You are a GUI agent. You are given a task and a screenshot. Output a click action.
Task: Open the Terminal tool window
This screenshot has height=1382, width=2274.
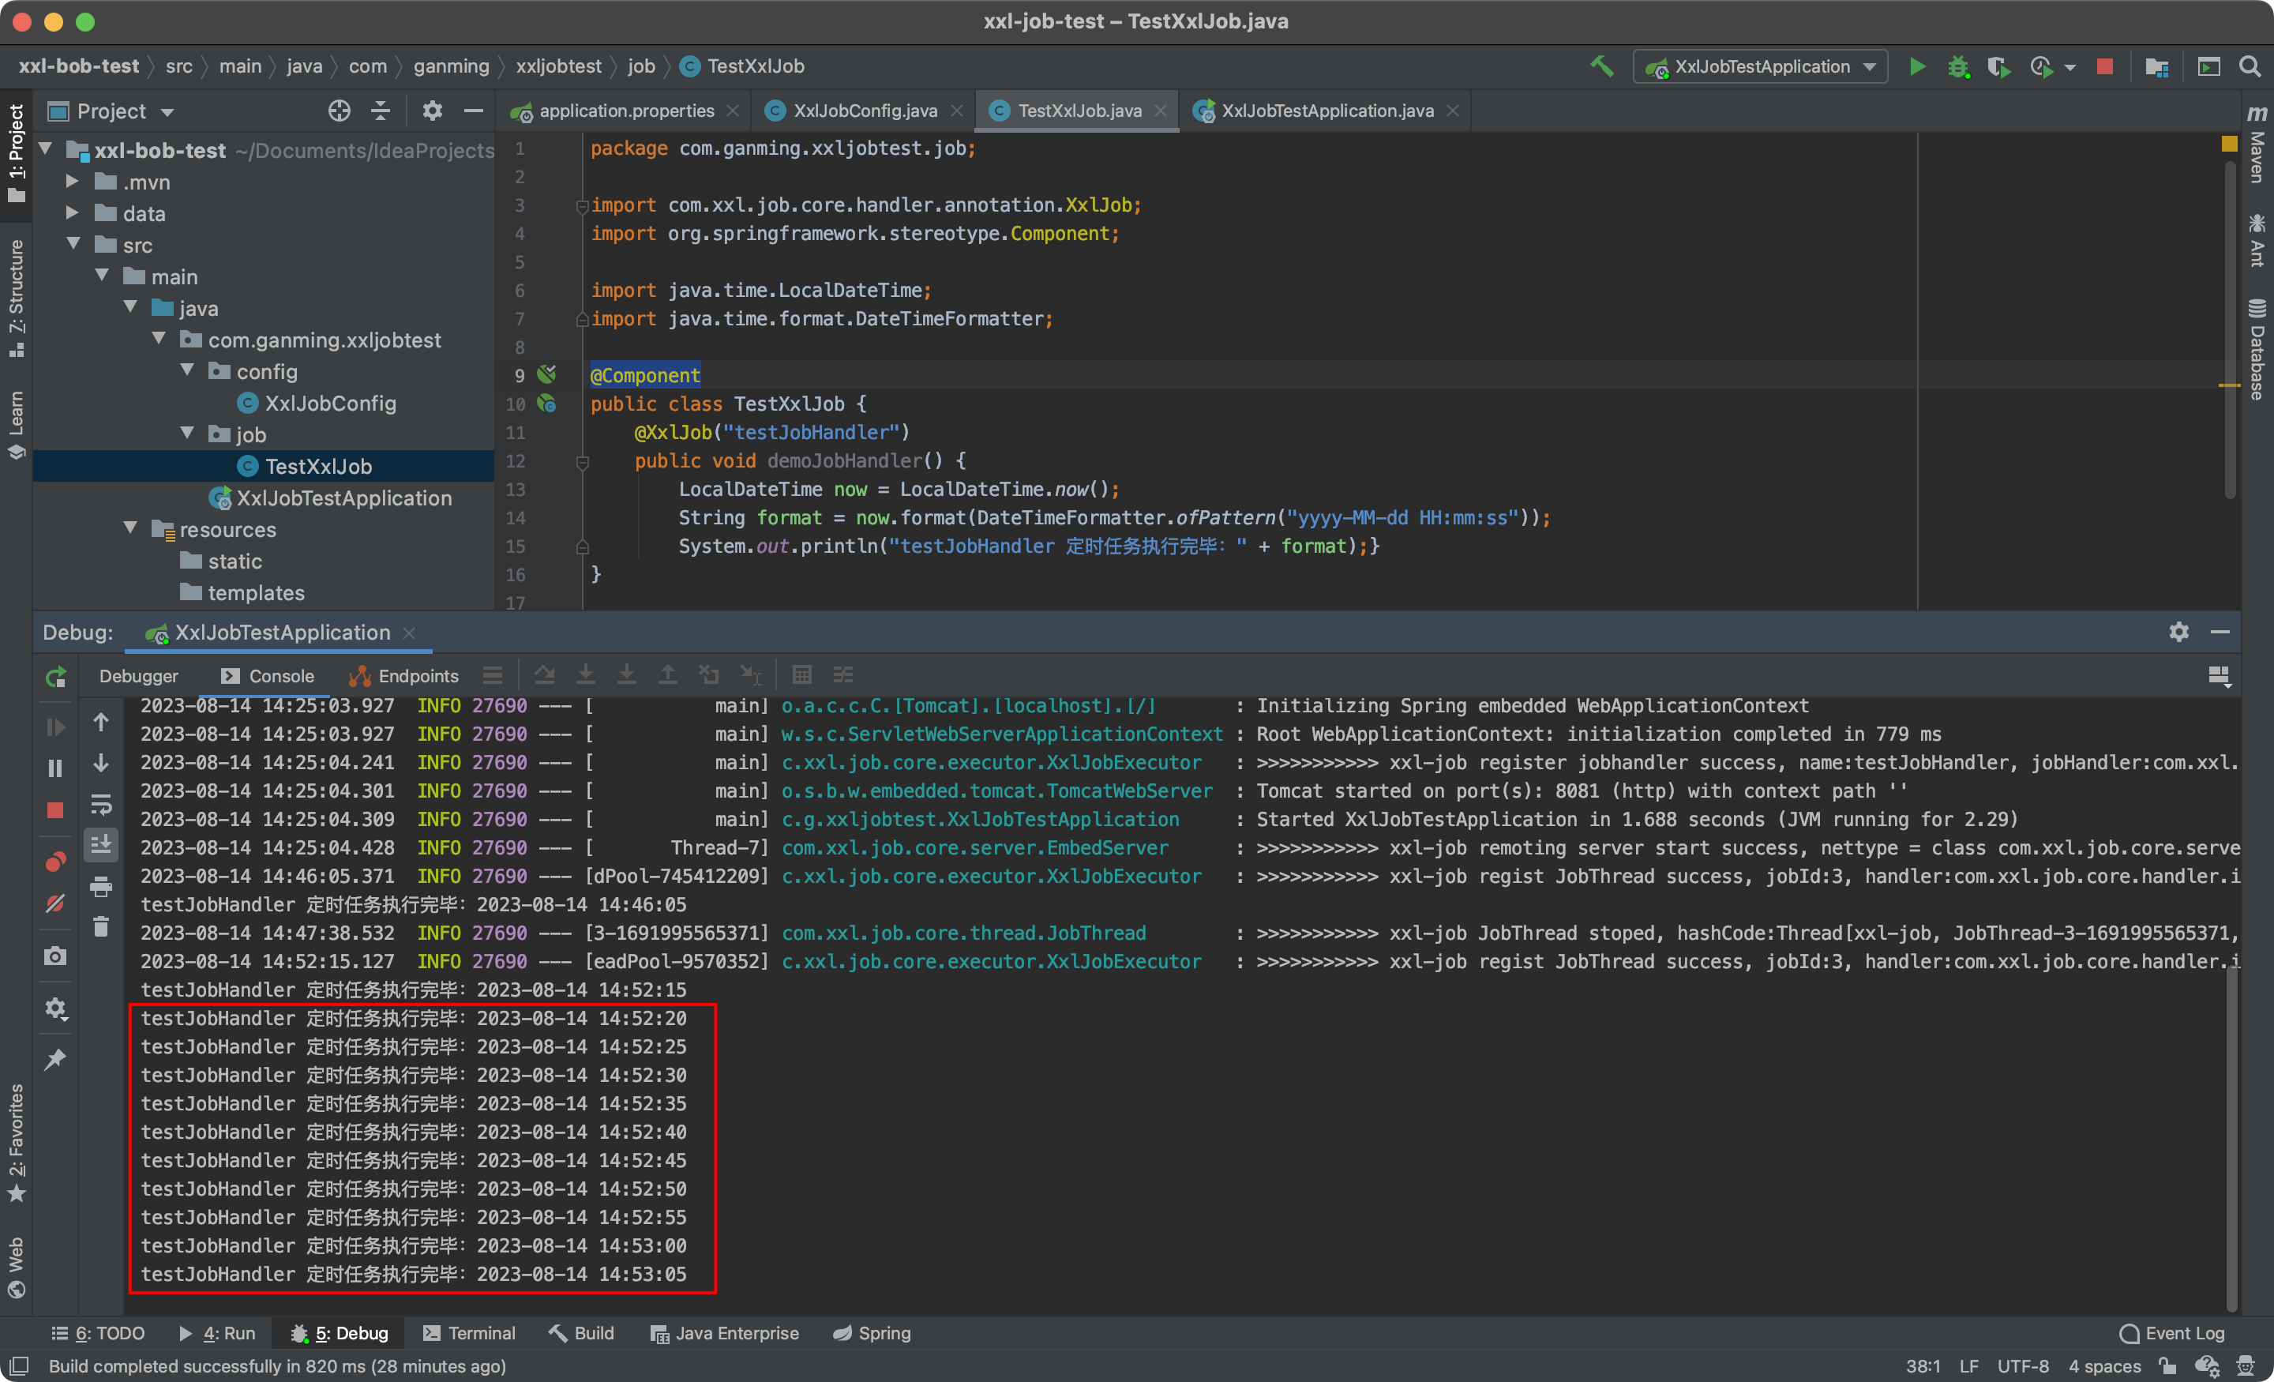tap(469, 1333)
